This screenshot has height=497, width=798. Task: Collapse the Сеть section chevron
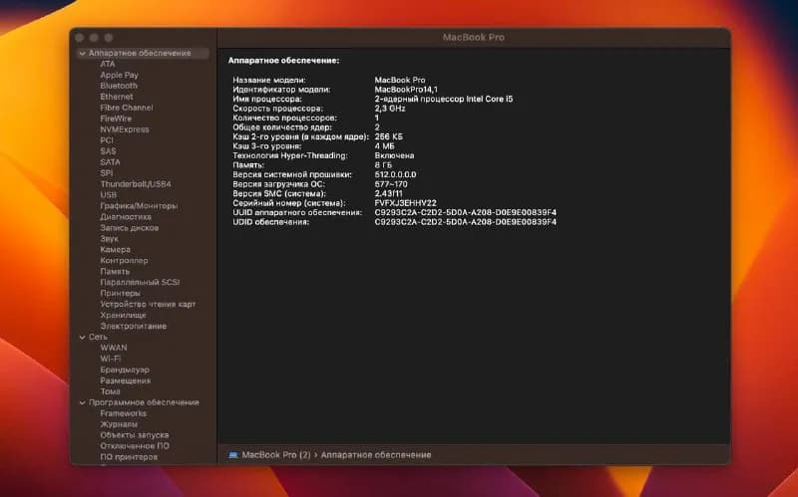83,337
